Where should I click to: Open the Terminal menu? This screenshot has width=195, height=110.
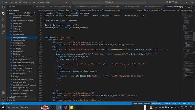(x=41, y=2)
